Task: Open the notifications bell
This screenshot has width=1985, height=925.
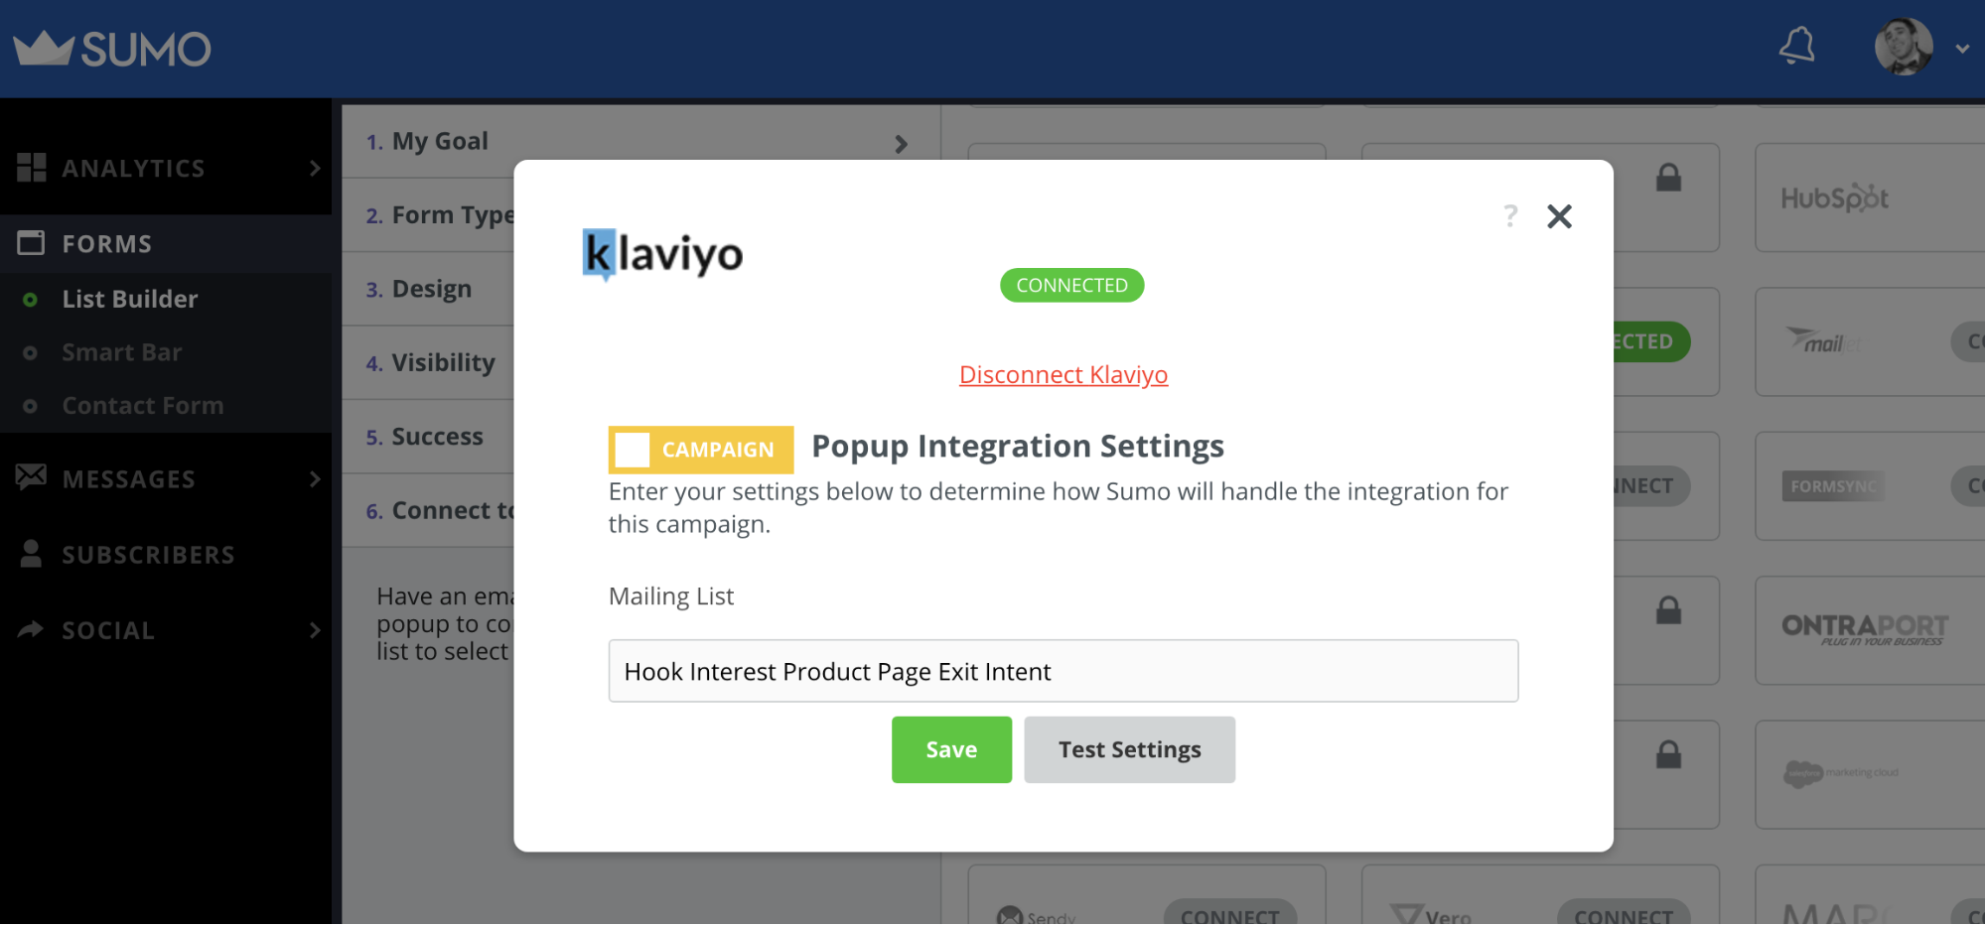Action: click(x=1796, y=46)
